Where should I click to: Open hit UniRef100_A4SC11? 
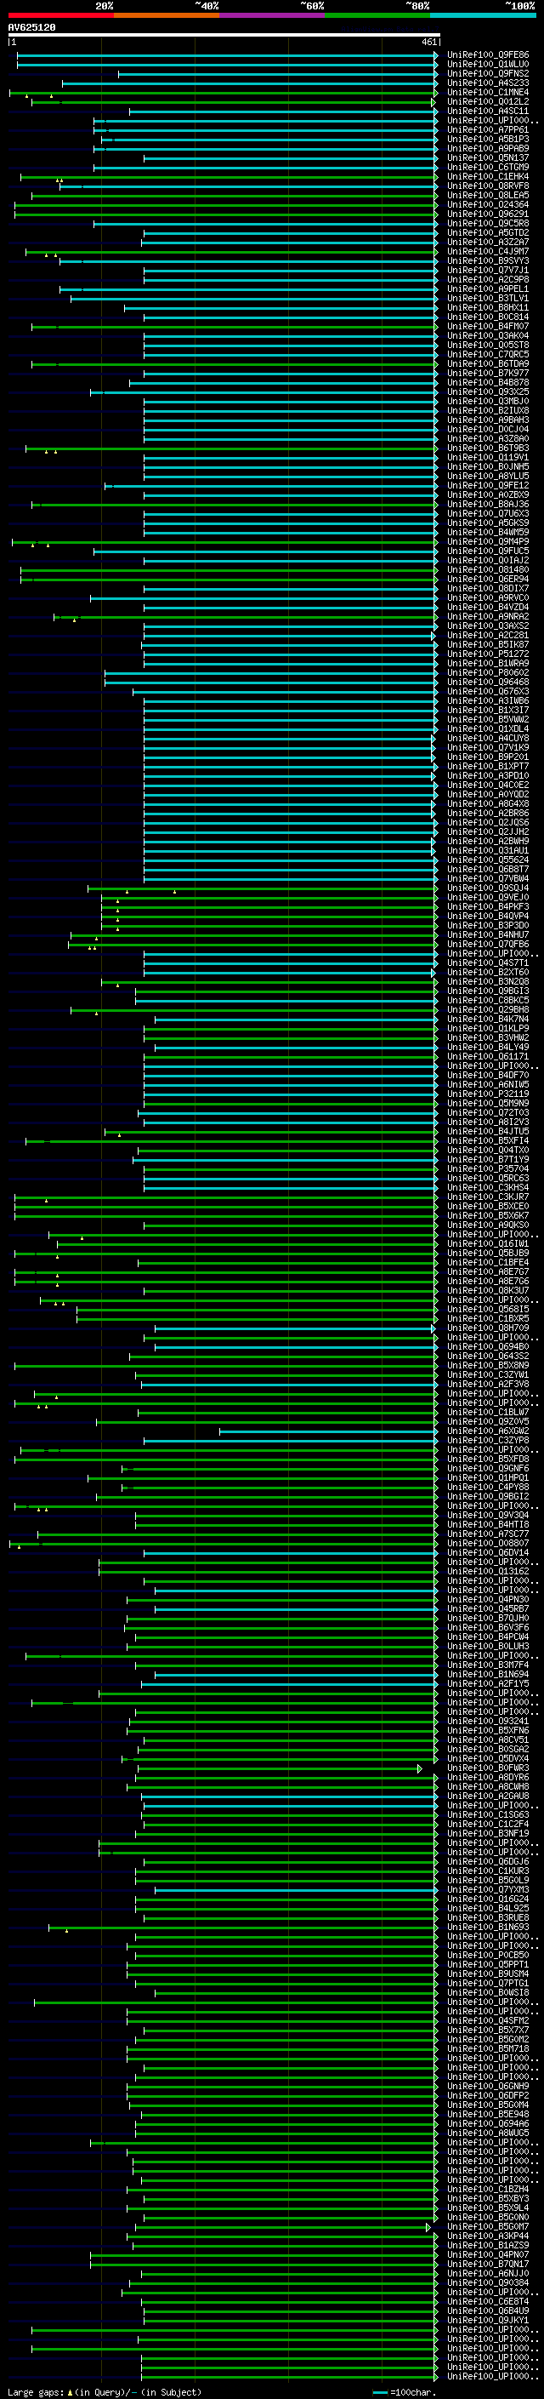tap(488, 111)
